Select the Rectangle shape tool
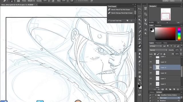The height and width of the screenshot is (102, 183). [x=140, y=73]
